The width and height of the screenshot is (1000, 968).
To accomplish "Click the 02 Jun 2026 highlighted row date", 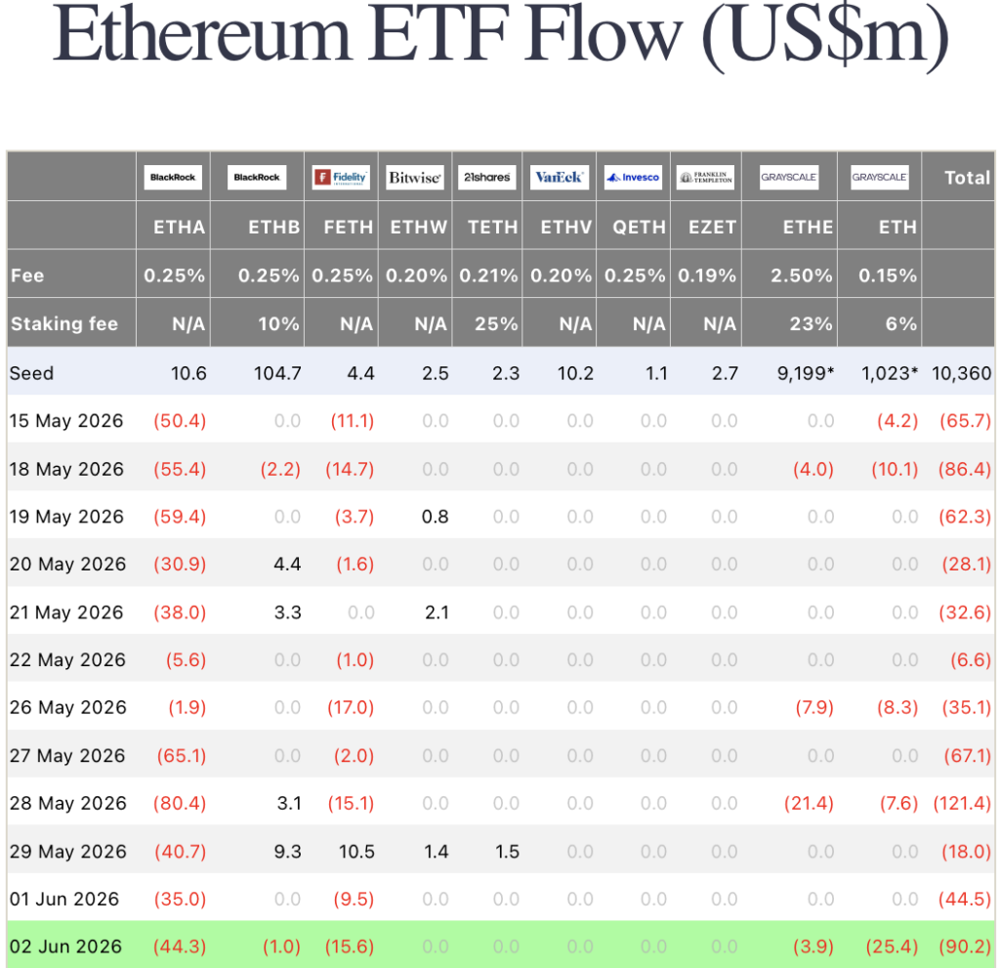I will tap(65, 947).
